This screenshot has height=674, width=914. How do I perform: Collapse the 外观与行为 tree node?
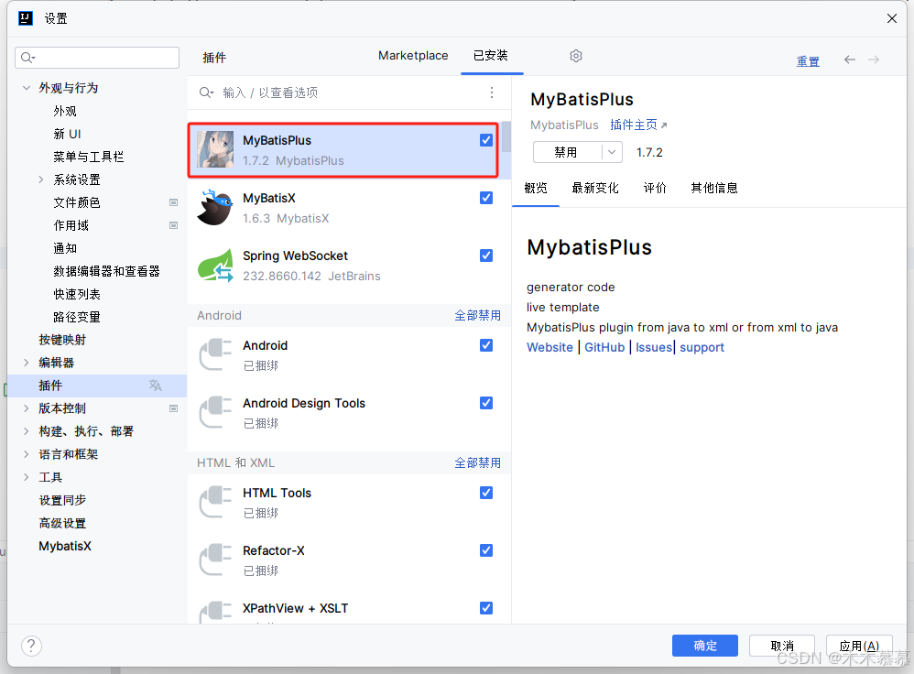[27, 88]
